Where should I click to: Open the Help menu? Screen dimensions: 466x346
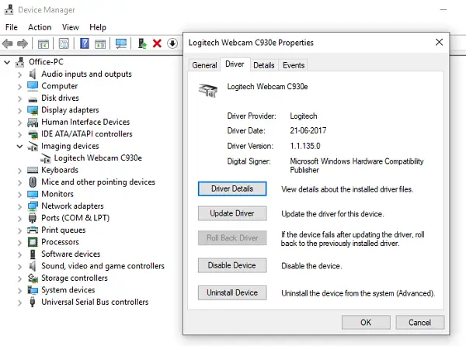pyautogui.click(x=98, y=27)
